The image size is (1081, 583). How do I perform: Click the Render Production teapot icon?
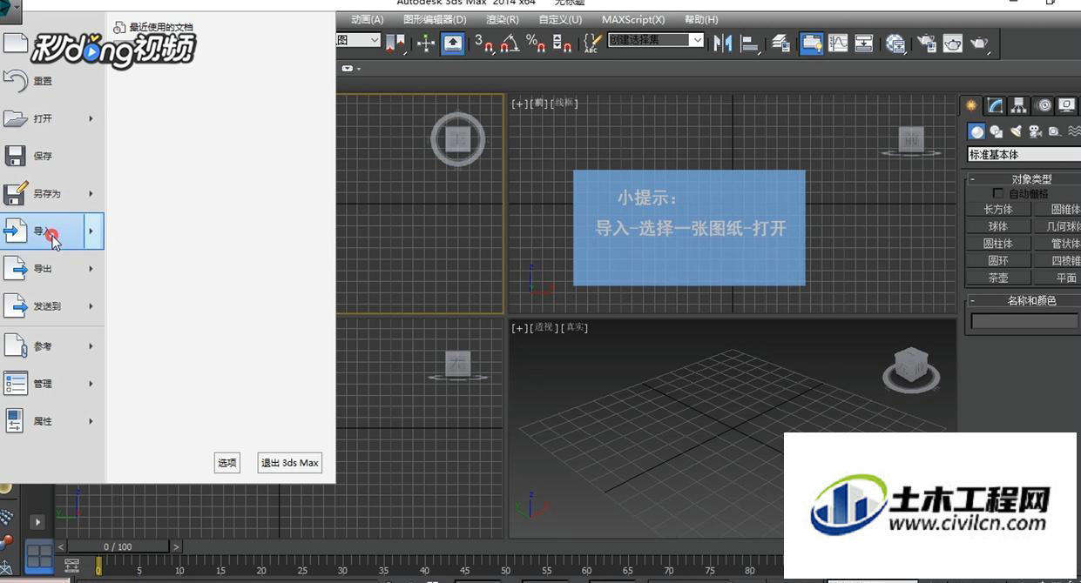click(980, 44)
